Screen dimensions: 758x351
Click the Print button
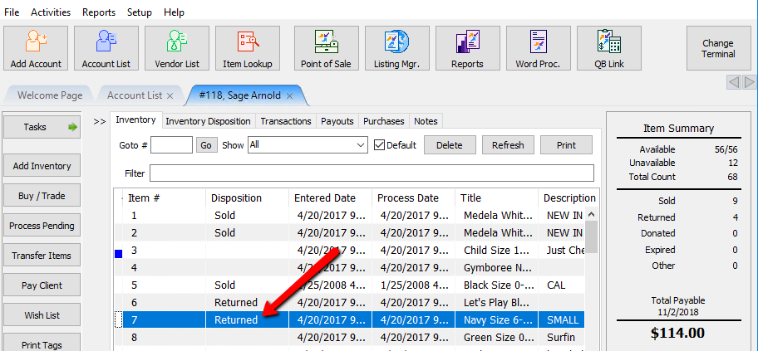pos(566,145)
